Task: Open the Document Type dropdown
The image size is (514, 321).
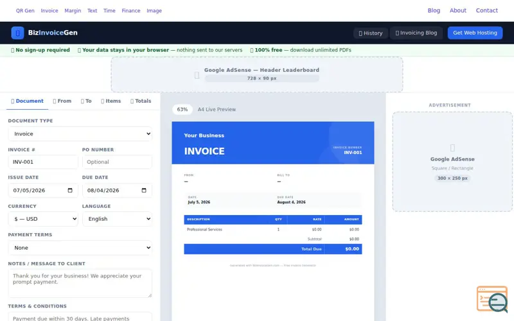Action: [x=80, y=134]
